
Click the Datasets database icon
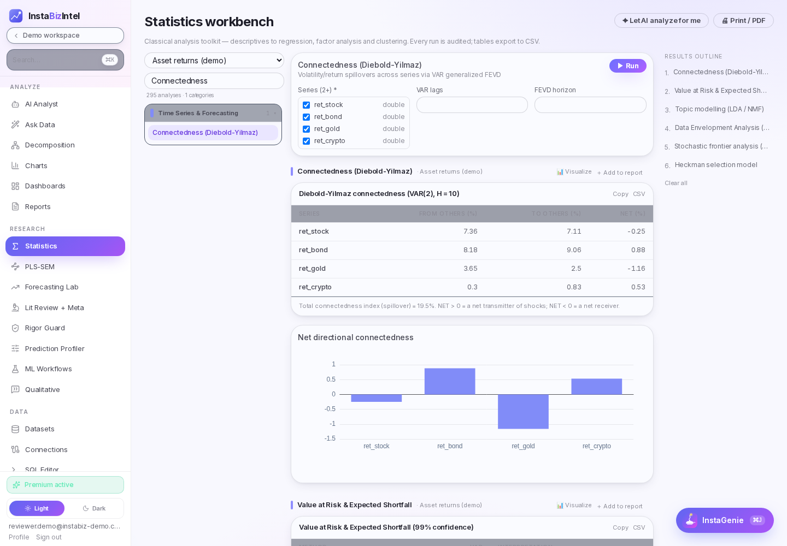(15, 429)
